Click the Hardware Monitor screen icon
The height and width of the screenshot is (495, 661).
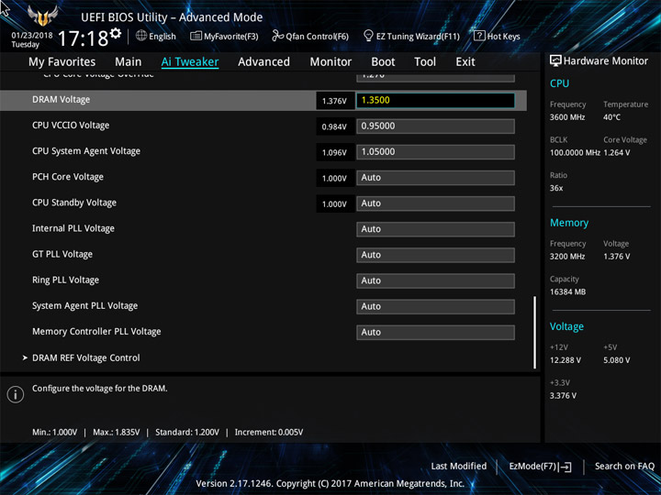click(555, 60)
